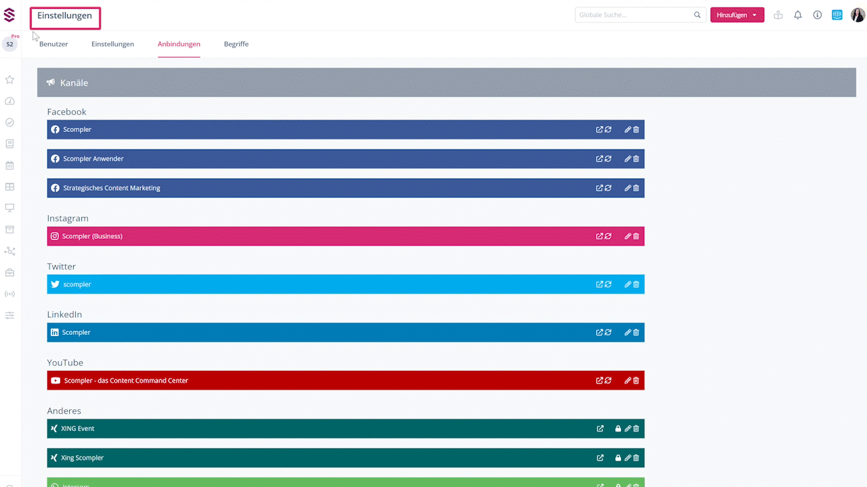Image resolution: width=867 pixels, height=487 pixels.
Task: Open the S2 Pro workspace switcher
Action: (9, 44)
